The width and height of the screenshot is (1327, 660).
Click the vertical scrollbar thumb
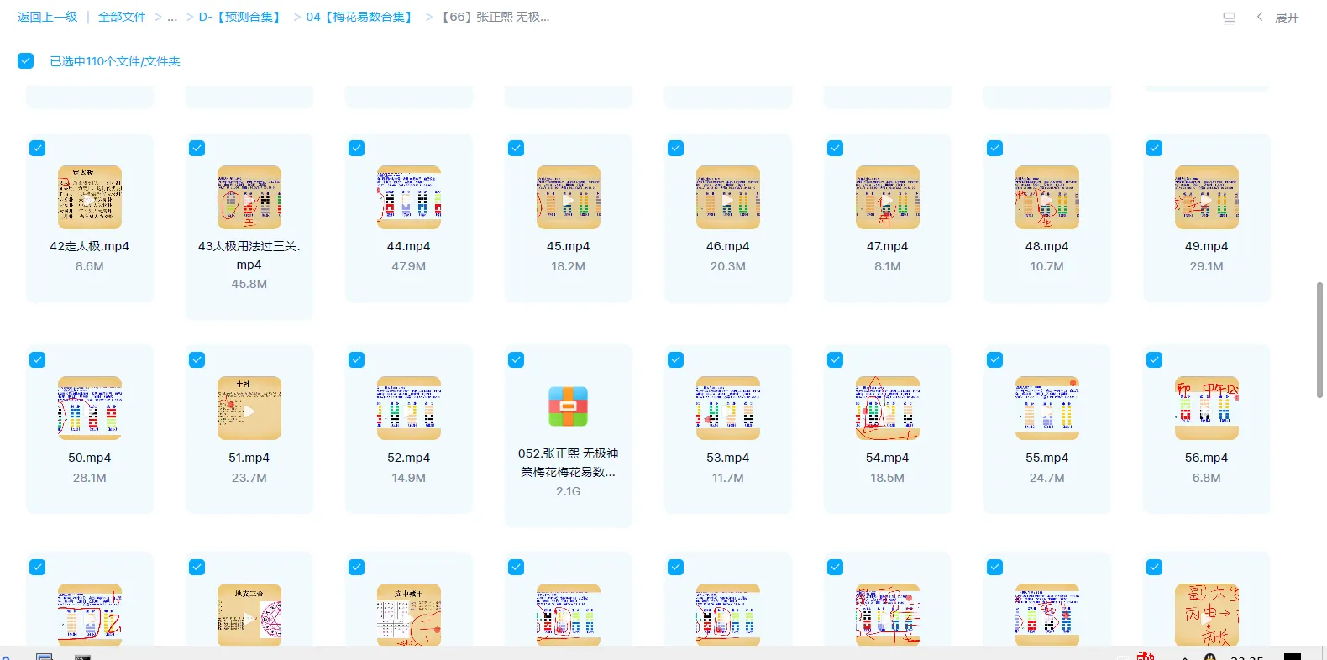click(x=1319, y=340)
